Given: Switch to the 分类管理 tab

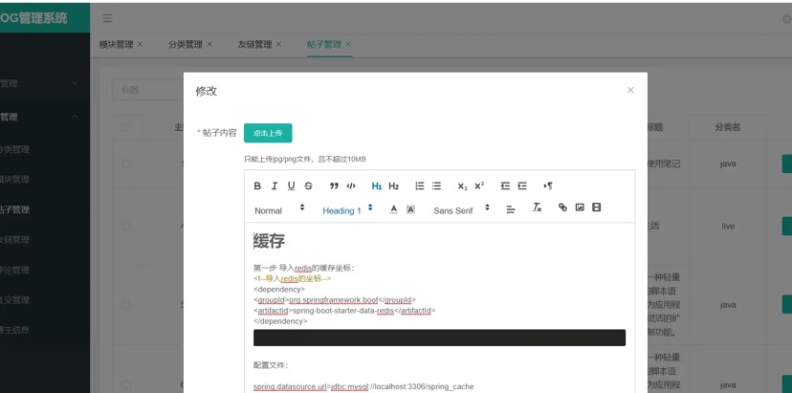Looking at the screenshot, I should (185, 44).
